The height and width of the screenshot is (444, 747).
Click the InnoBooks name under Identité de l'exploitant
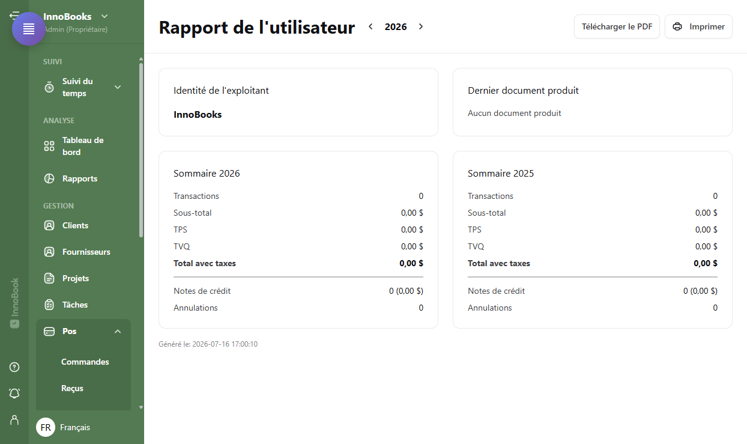(198, 114)
